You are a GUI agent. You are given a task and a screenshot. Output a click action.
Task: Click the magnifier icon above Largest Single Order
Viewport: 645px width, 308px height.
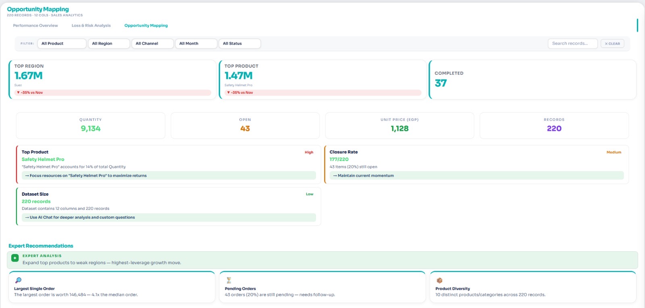click(x=18, y=280)
